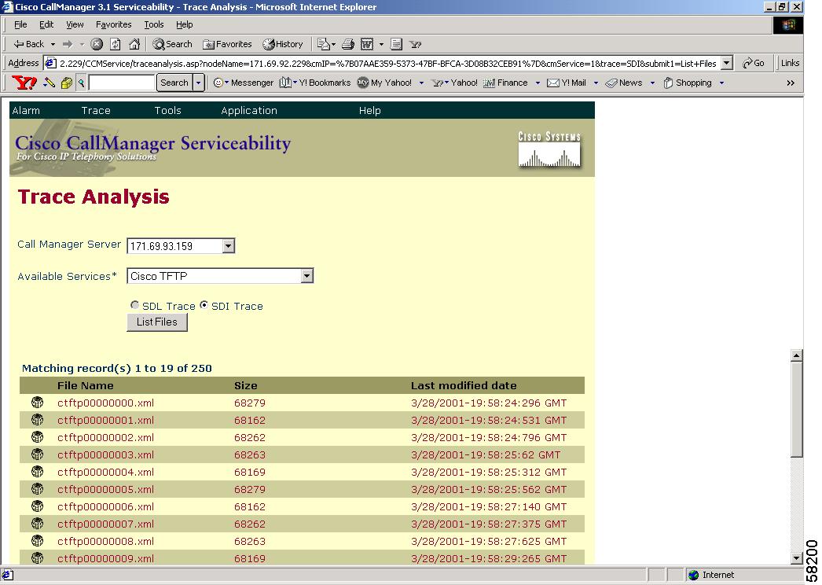Stop loading with the Stop icon
The image size is (822, 585).
(x=97, y=44)
